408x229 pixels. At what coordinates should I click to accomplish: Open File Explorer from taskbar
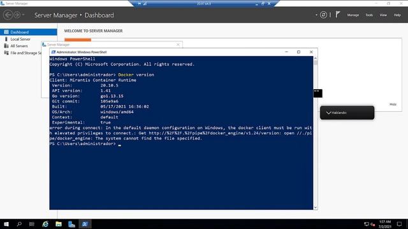pos(59,224)
